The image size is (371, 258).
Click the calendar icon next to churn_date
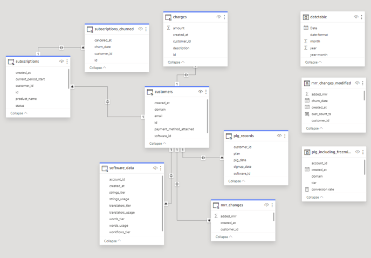307,101
